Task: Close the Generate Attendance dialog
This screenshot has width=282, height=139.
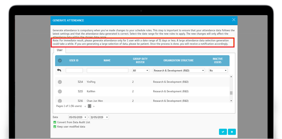Action: point(234,20)
